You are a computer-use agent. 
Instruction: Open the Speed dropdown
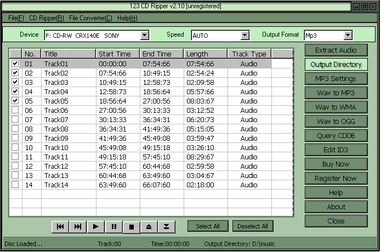tap(245, 36)
